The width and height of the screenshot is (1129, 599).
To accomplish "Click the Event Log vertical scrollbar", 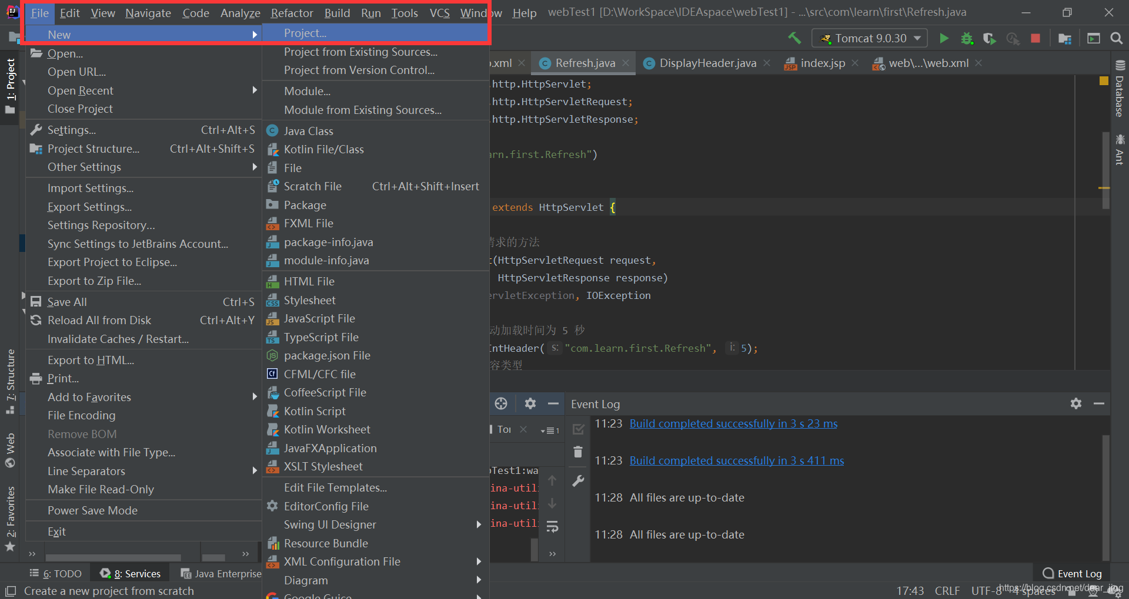I will coord(1105,497).
